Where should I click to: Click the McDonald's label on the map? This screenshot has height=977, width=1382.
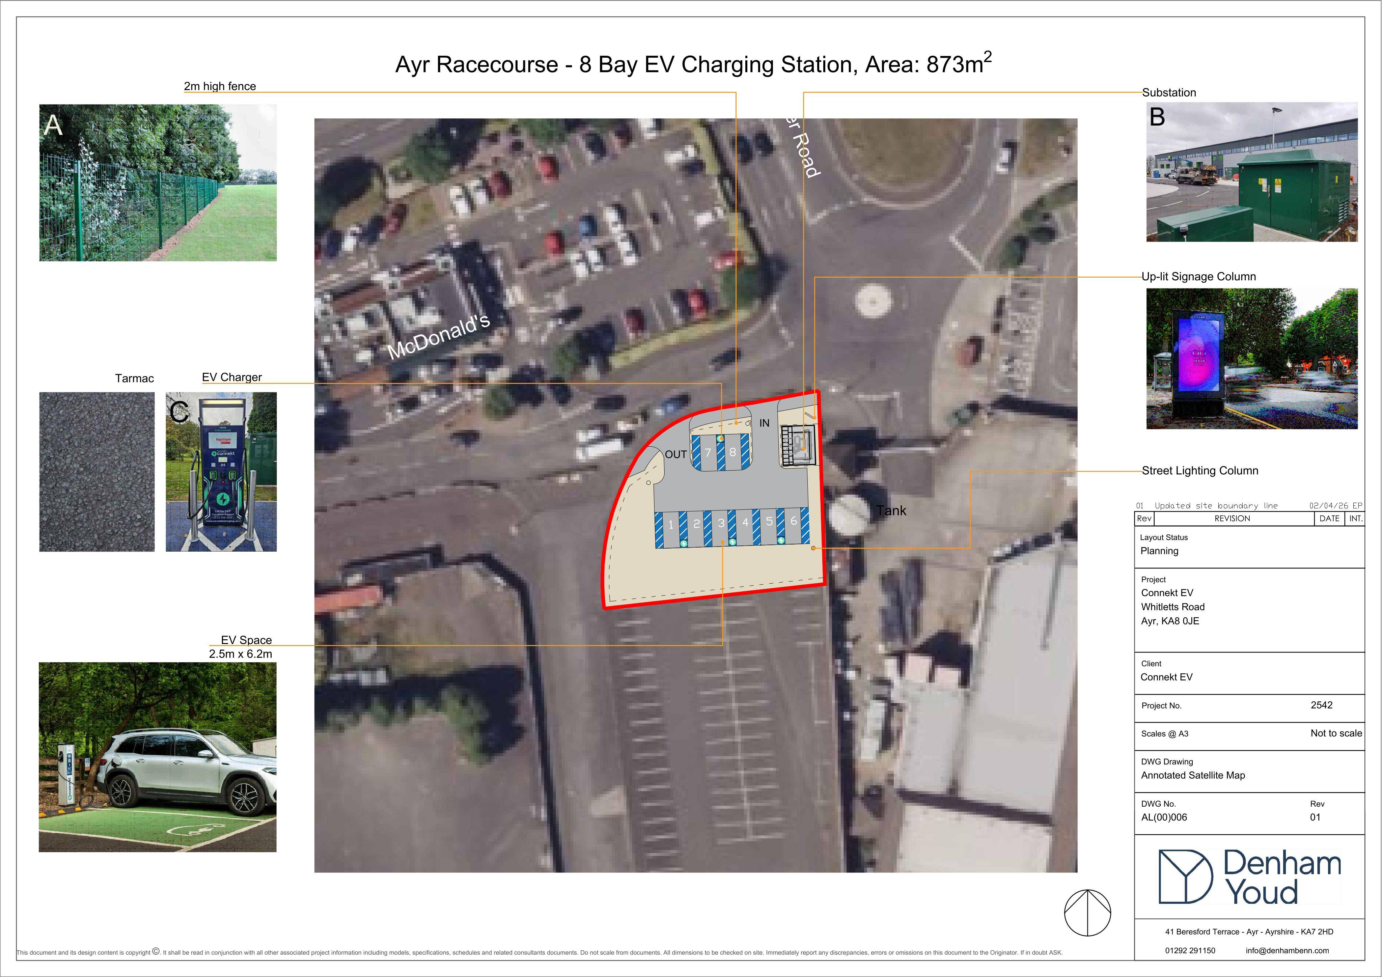point(439,337)
